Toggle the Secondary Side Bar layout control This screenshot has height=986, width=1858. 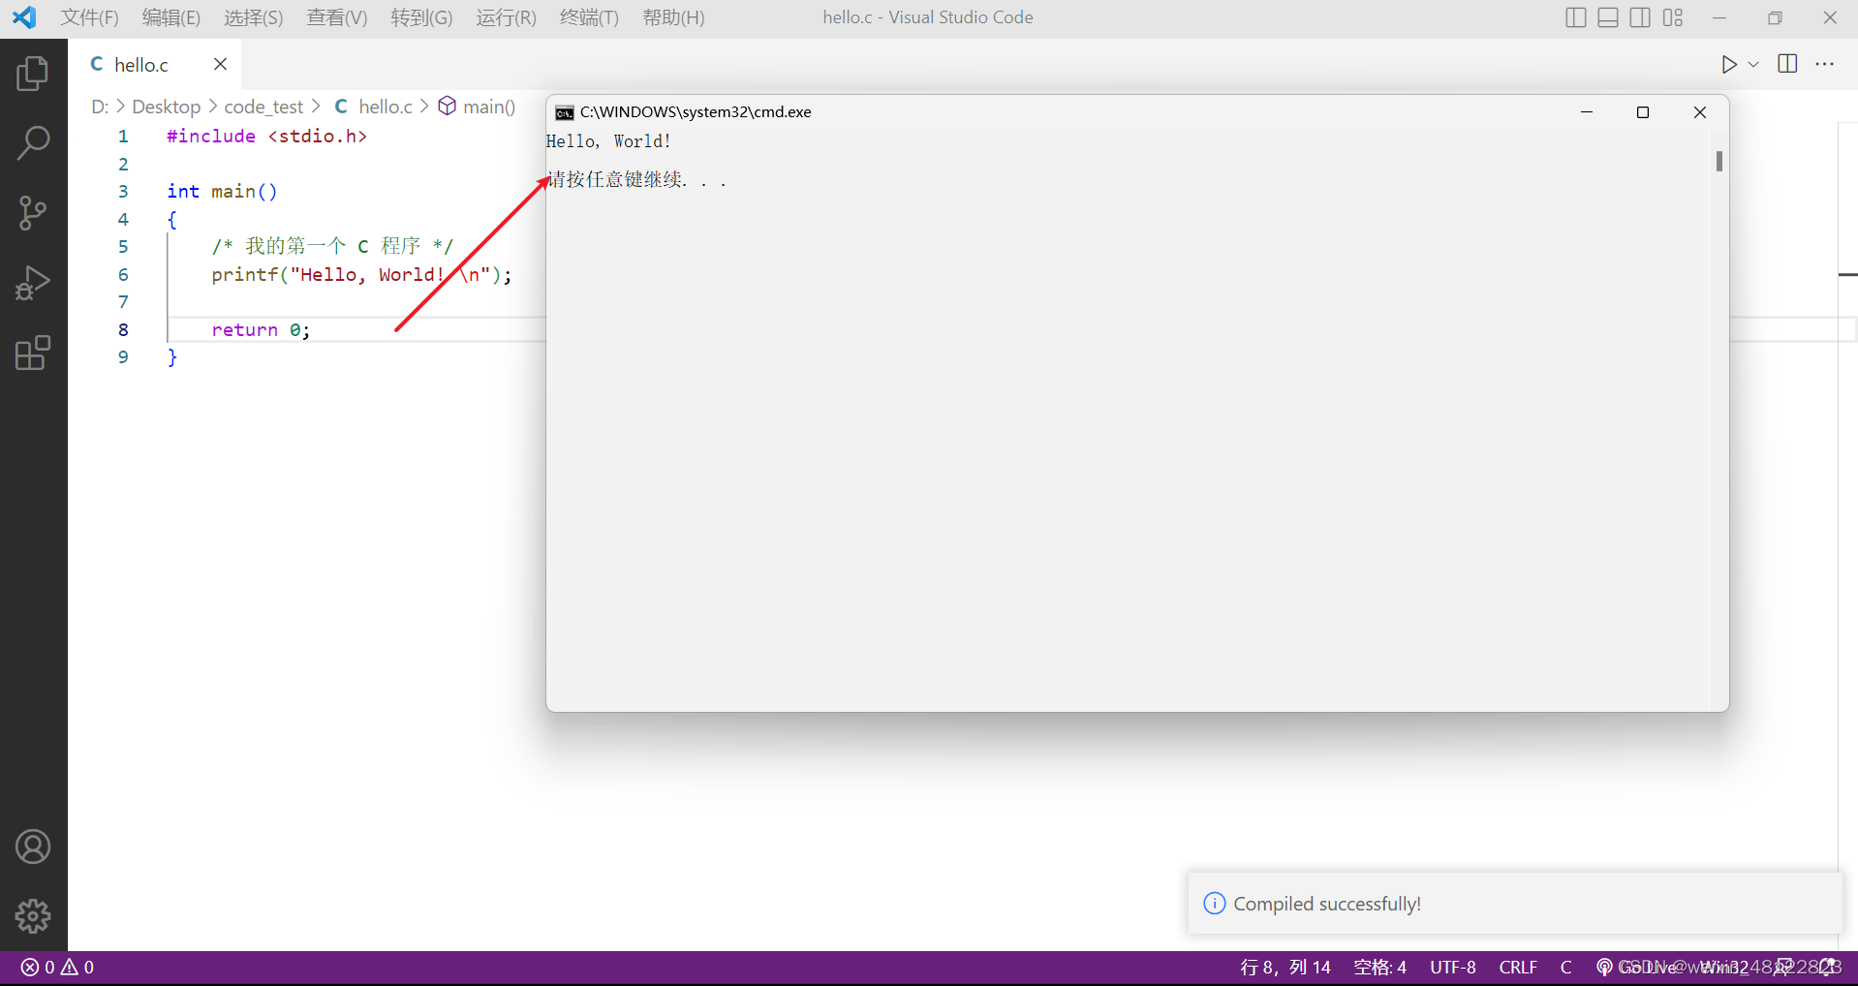pos(1640,16)
